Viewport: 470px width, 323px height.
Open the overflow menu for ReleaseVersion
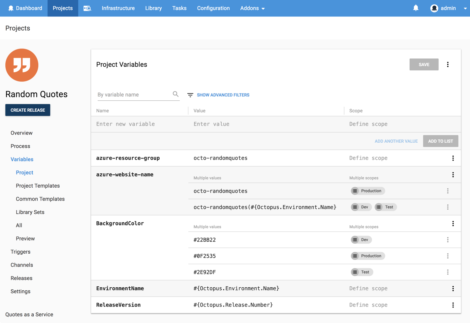[x=453, y=305]
